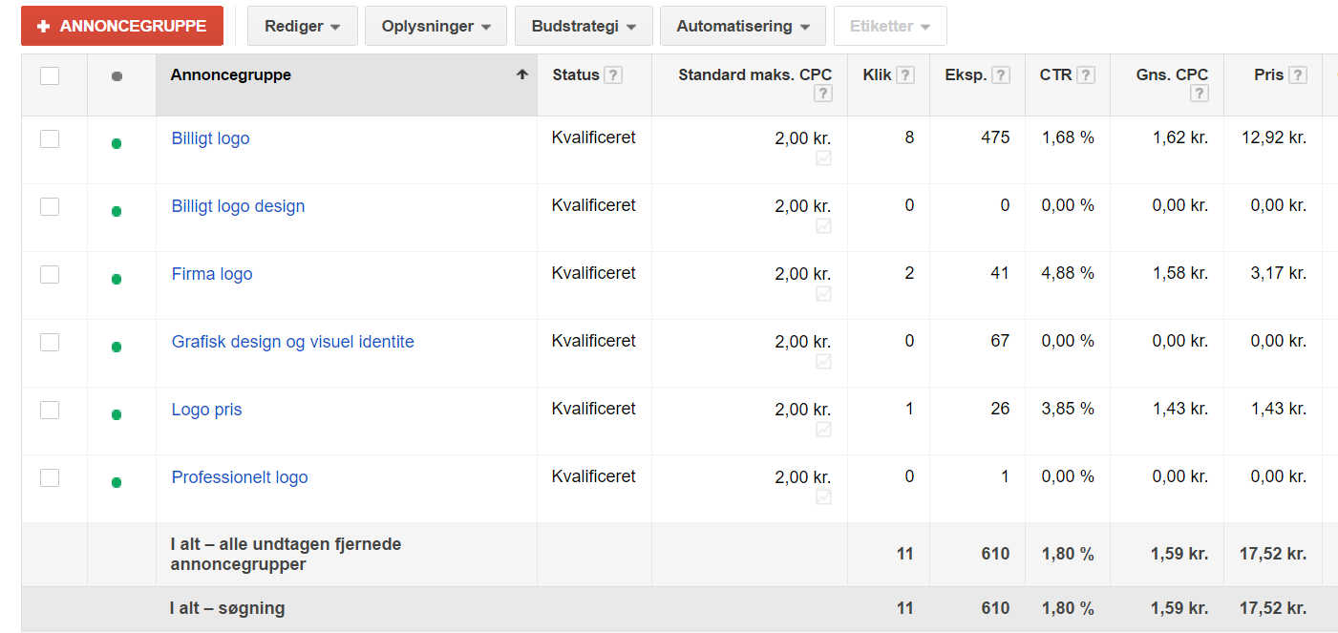Open the Oplysninger dropdown menu

(x=435, y=26)
